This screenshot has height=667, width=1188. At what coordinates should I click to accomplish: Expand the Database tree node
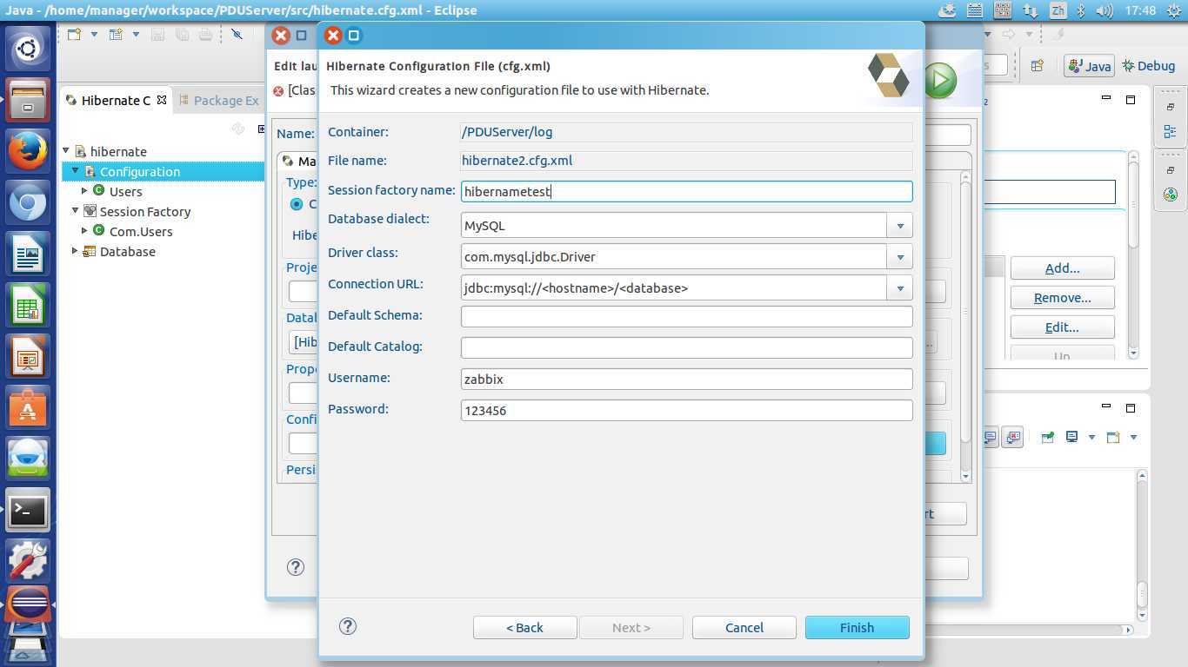[75, 251]
